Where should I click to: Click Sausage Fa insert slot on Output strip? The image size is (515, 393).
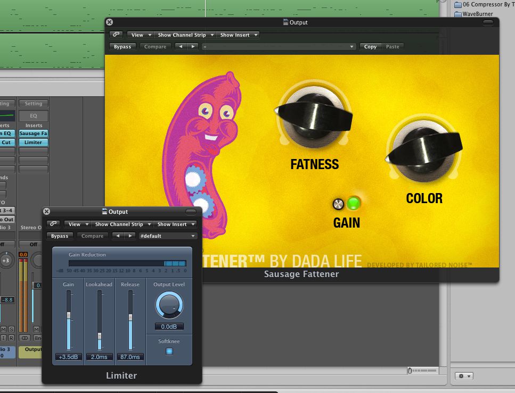click(34, 133)
